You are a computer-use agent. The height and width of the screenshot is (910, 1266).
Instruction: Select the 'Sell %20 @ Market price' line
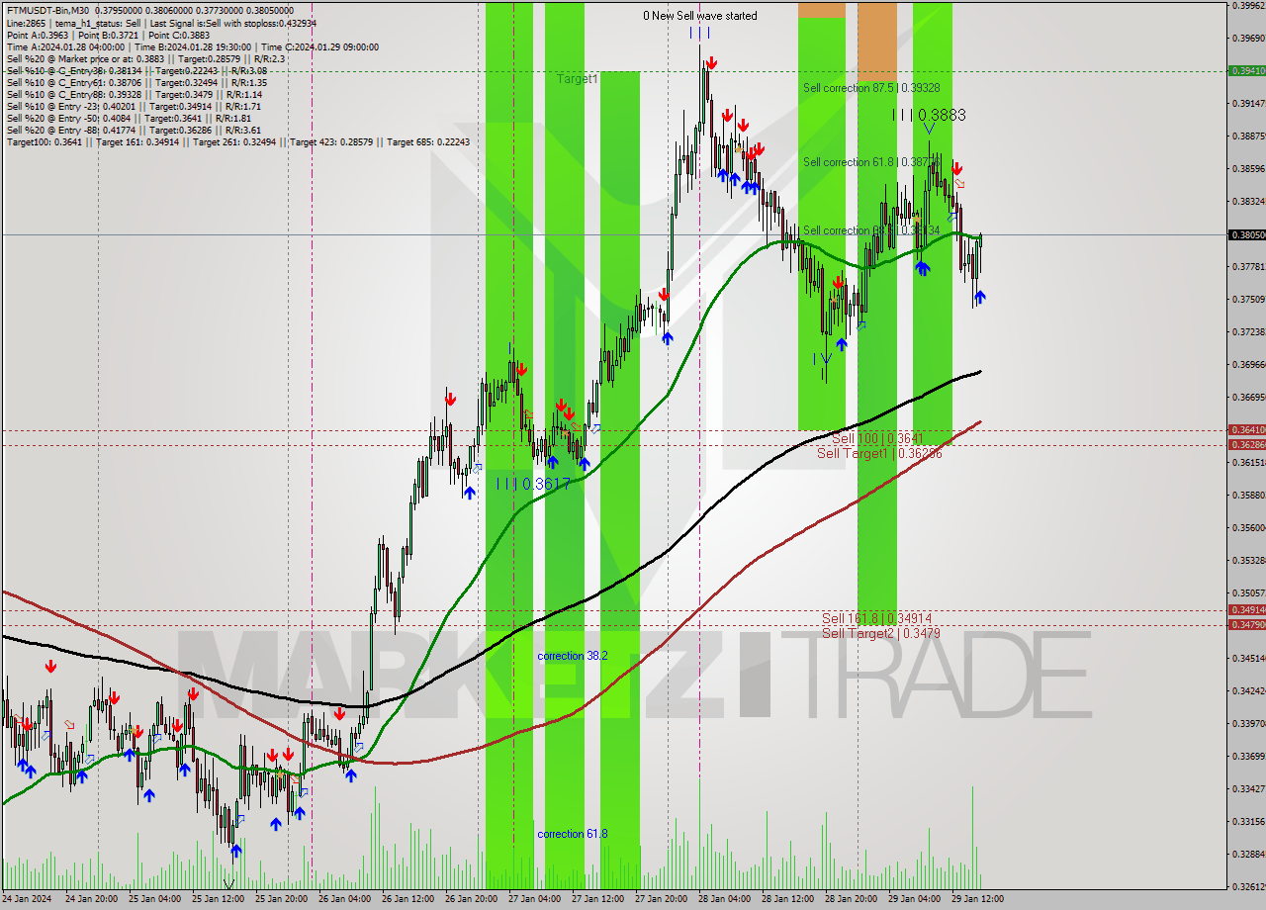[145, 58]
